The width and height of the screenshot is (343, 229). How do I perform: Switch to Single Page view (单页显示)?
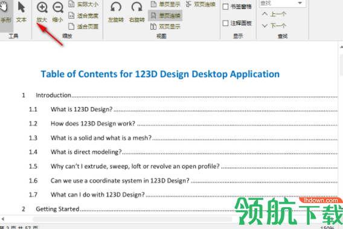pos(165,4)
